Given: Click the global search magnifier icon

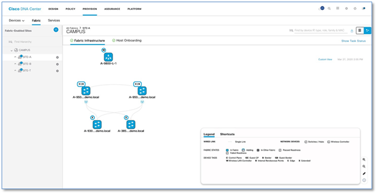Looking at the screenshot, I should point(329,8).
